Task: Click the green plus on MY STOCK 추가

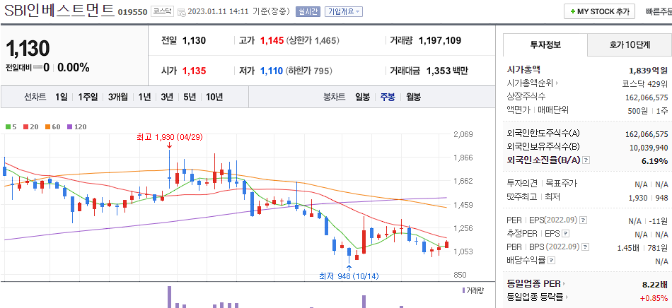Action: click(572, 12)
